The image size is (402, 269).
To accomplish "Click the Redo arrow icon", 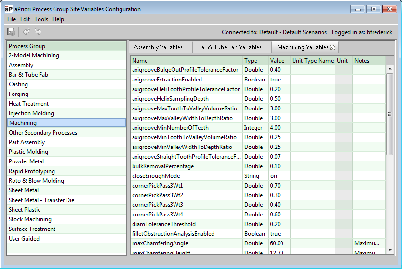I will [x=38, y=32].
